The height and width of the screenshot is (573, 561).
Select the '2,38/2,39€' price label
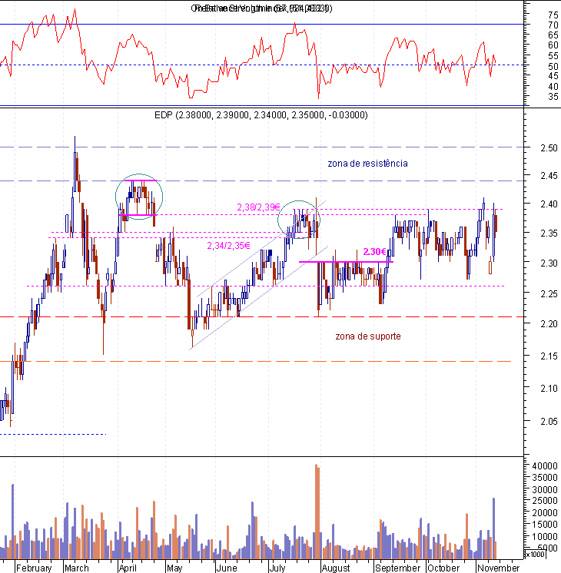pyautogui.click(x=258, y=207)
